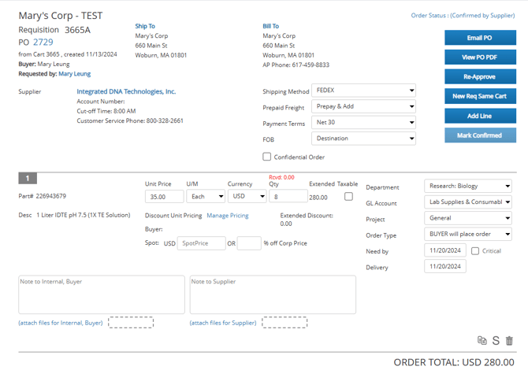Viewport: 528px width, 370px height.
Task: Click attach files for Supplier link
Action: pos(223,323)
